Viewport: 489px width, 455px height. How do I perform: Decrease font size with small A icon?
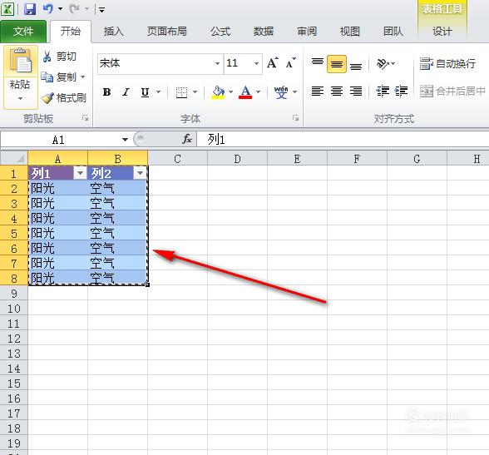[x=291, y=63]
